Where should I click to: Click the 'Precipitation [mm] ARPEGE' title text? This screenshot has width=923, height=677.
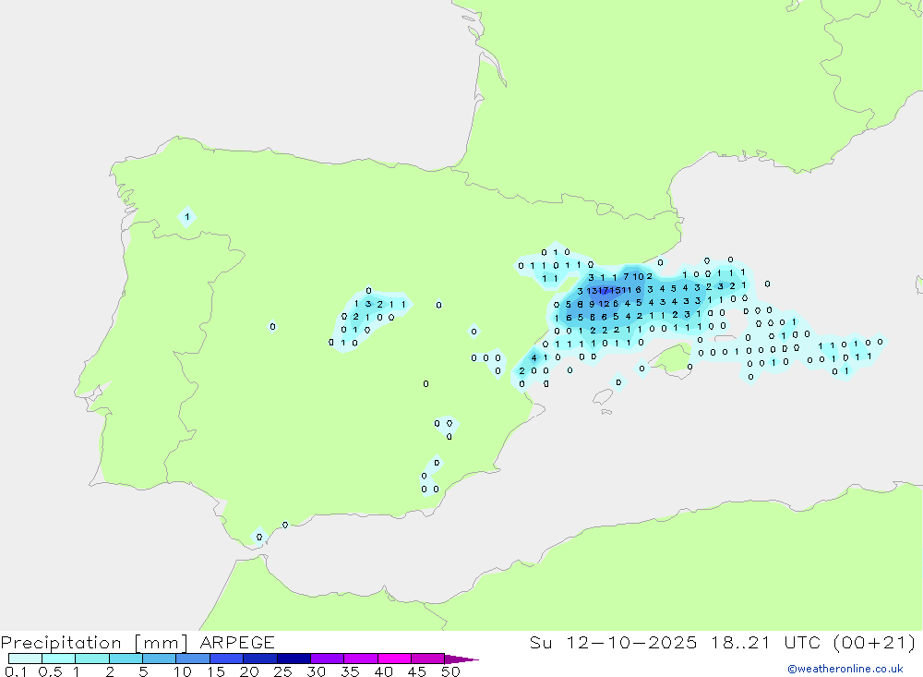(x=138, y=642)
